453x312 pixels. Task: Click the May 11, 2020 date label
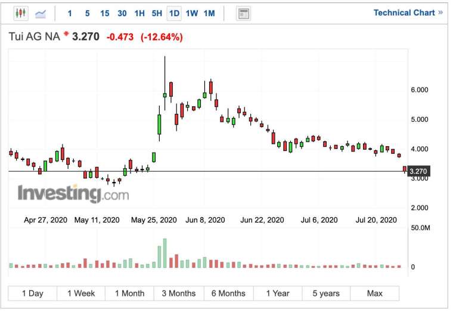97,220
